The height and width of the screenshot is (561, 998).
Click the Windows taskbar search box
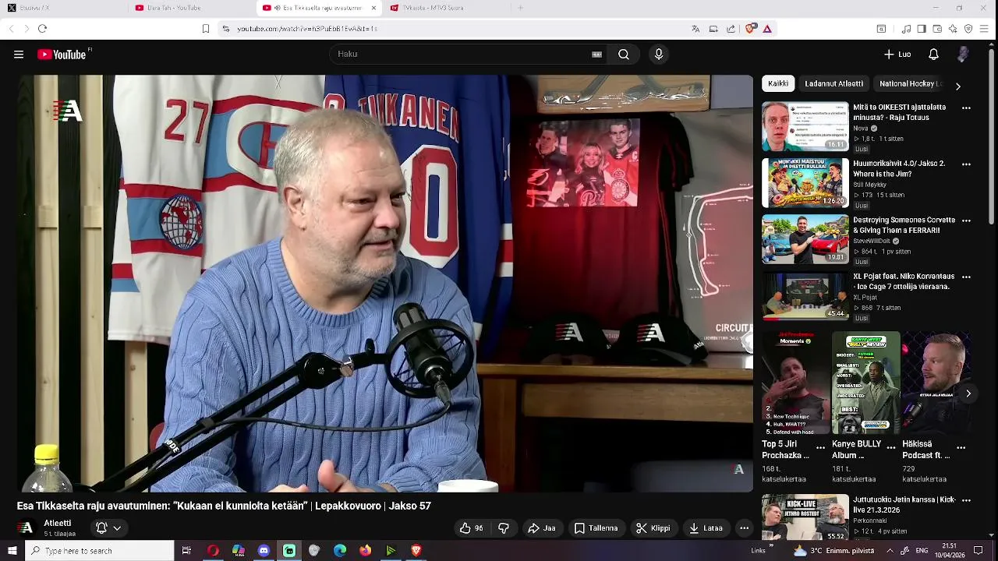pos(100,551)
